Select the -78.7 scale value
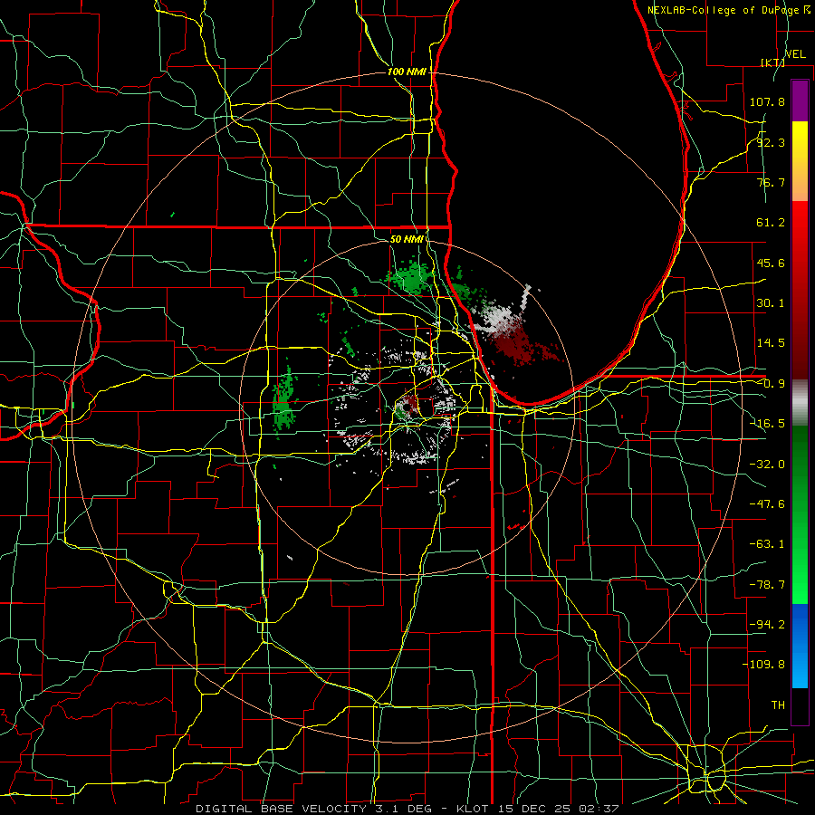The height and width of the screenshot is (815, 815). tap(767, 585)
